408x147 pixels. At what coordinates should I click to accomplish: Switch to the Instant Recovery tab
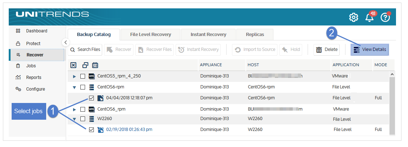click(x=208, y=35)
